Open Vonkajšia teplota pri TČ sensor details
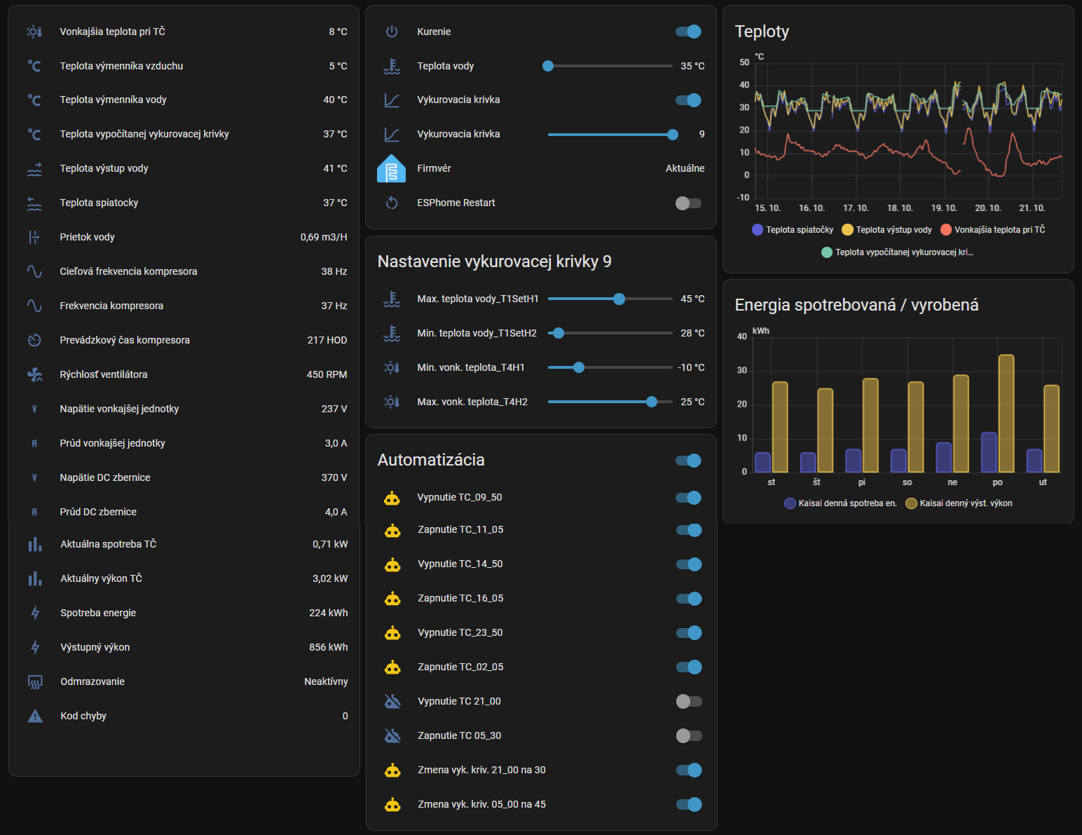This screenshot has width=1082, height=835. pyautogui.click(x=112, y=32)
